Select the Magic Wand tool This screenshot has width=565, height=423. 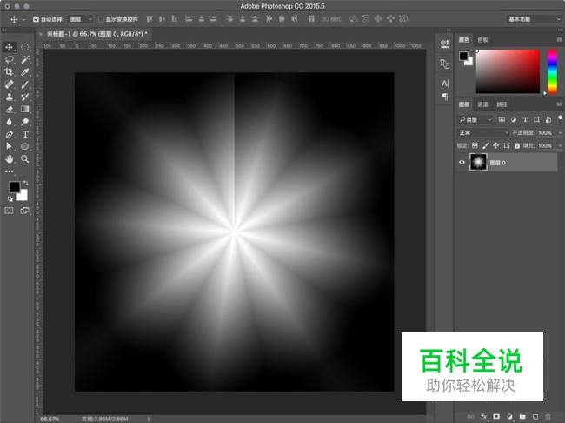25,59
